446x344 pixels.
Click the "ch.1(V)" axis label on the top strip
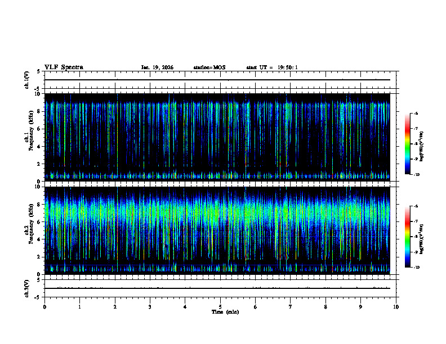[26, 80]
